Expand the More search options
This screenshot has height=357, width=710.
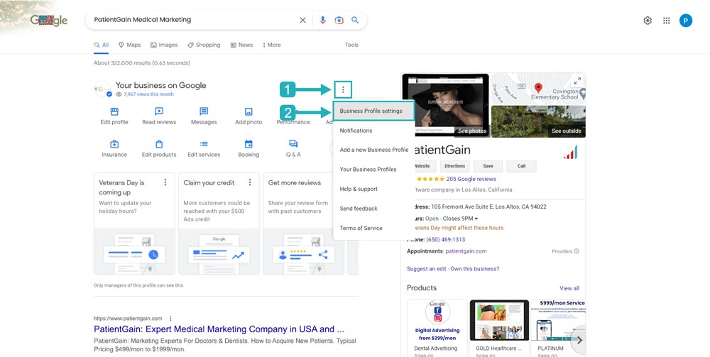[272, 45]
